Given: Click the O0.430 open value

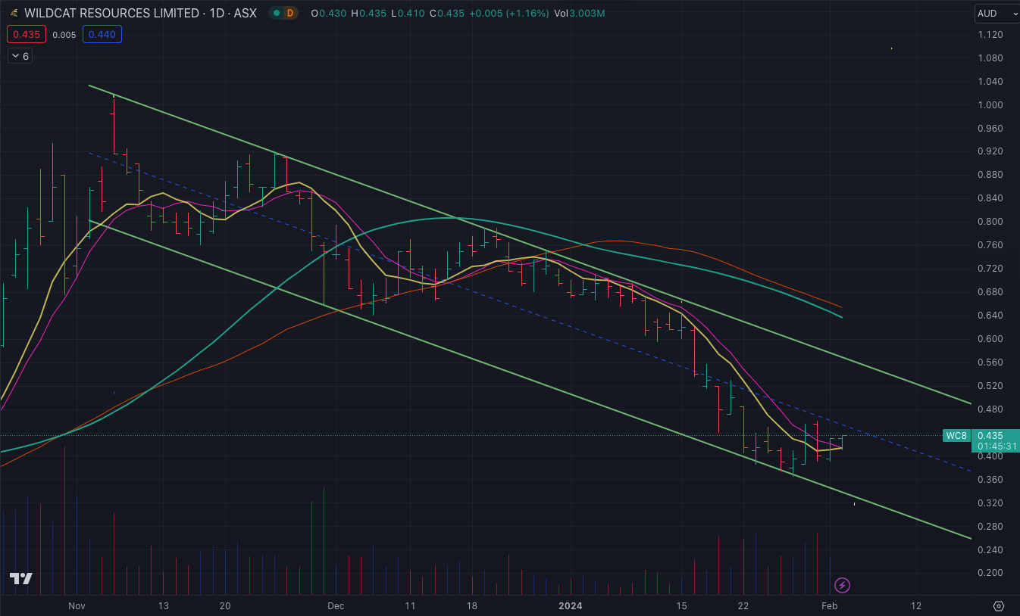Looking at the screenshot, I should pyautogui.click(x=328, y=13).
